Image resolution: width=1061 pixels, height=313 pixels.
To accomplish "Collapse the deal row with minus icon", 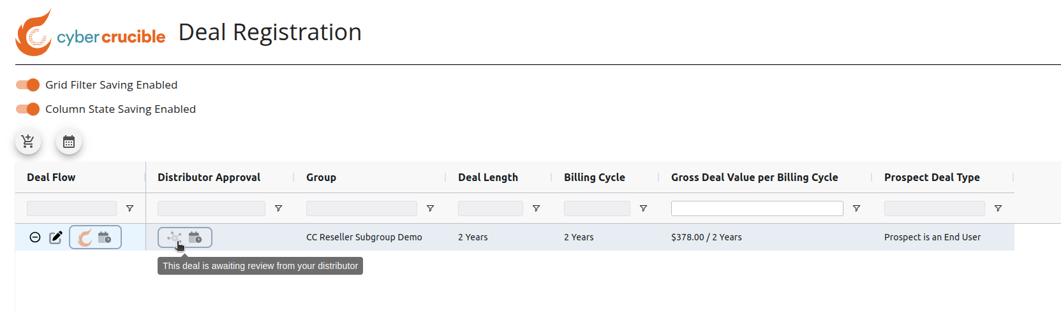I will click(35, 237).
